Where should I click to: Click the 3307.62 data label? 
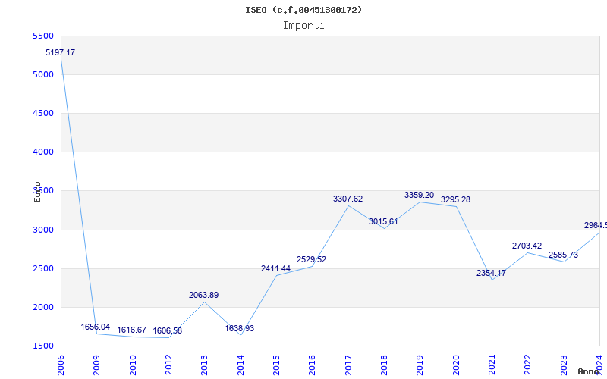(x=348, y=199)
